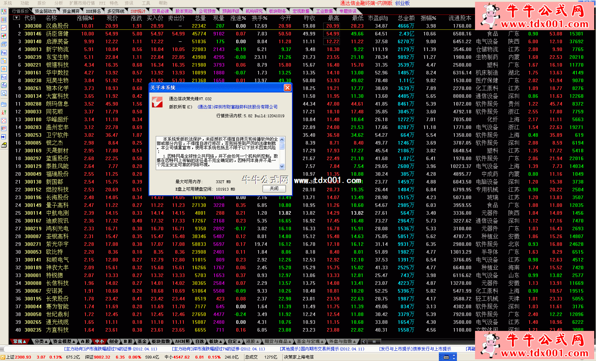Image resolution: width=596 pixels, height=361 pixels.
Task: Open the time-sharing line chart icon
Action: coord(4,28)
